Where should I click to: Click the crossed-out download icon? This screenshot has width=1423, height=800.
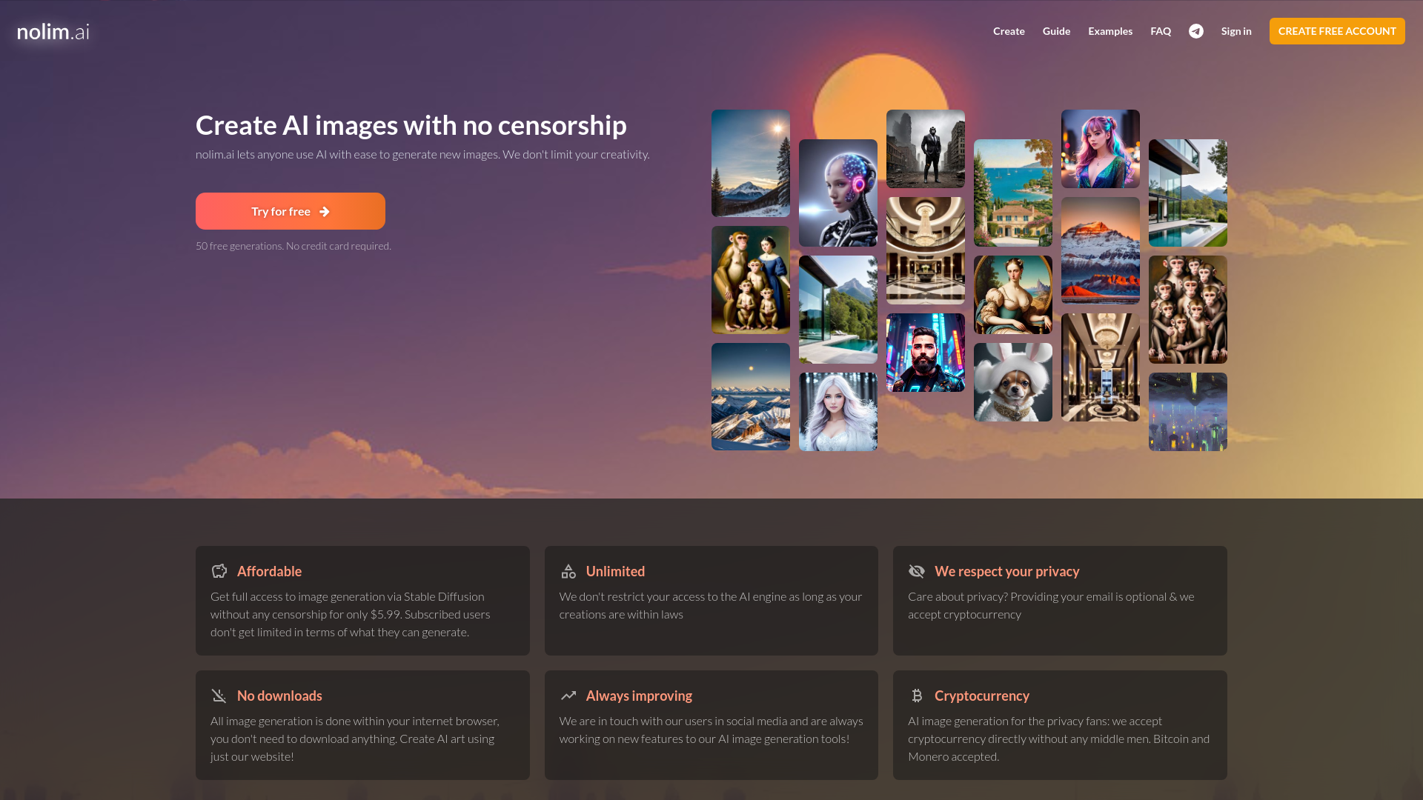pyautogui.click(x=219, y=696)
